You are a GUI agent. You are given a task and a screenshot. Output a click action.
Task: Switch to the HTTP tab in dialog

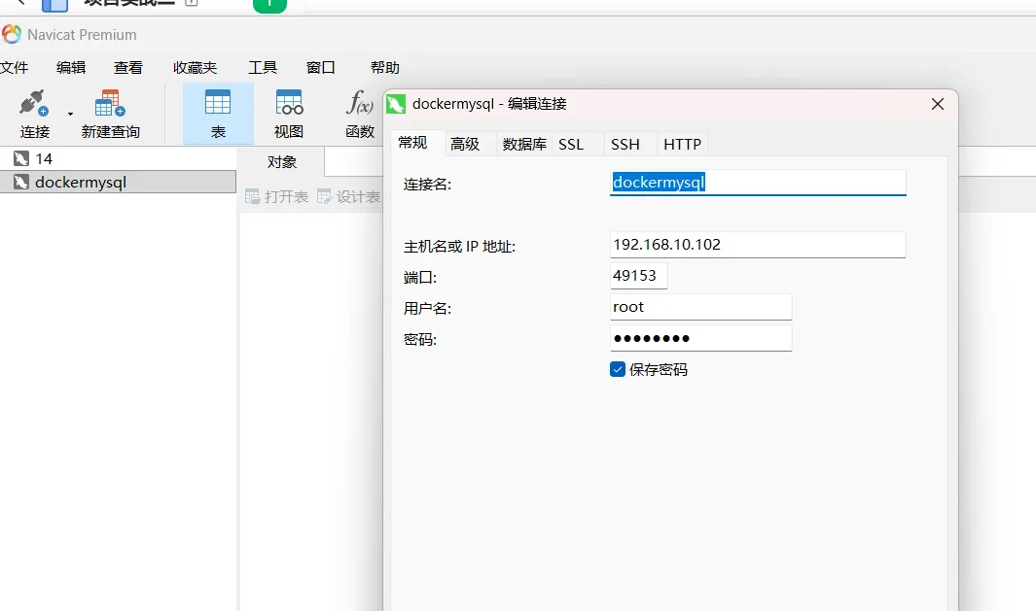[x=682, y=144]
